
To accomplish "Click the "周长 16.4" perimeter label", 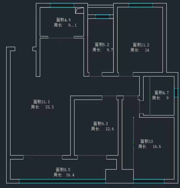I will (x=64, y=175).
